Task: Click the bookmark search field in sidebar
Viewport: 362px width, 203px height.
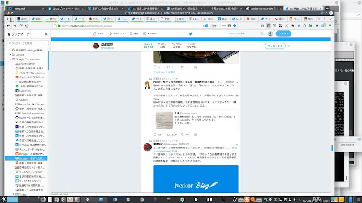Action: [x=28, y=43]
